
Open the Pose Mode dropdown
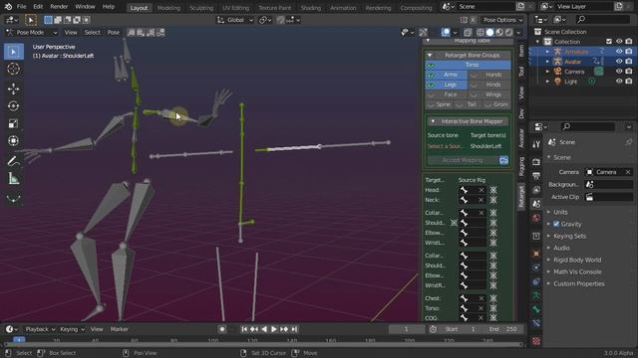point(31,33)
